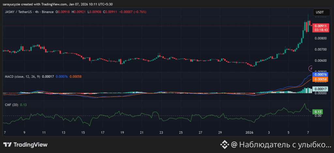Click the Binance diamond logo icon
The height and width of the screenshot is (153, 334).
224,145
